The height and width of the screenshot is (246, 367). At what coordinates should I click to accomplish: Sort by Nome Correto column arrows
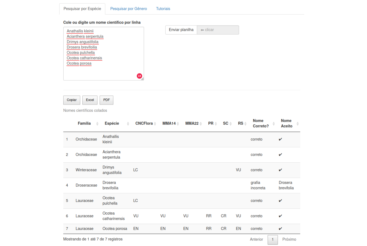pyautogui.click(x=274, y=124)
